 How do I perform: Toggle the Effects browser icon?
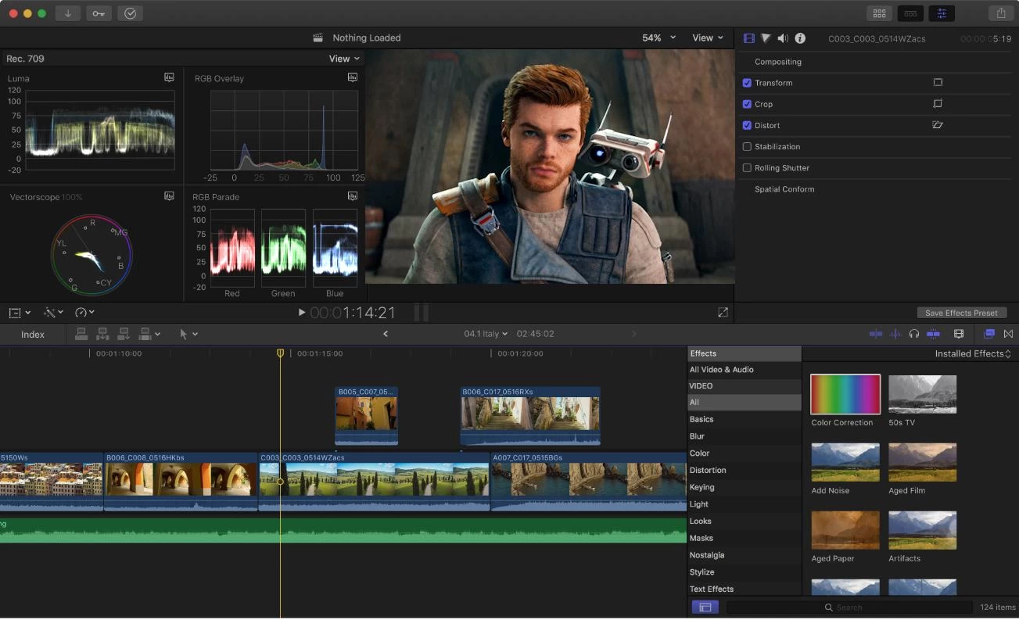pyautogui.click(x=989, y=334)
